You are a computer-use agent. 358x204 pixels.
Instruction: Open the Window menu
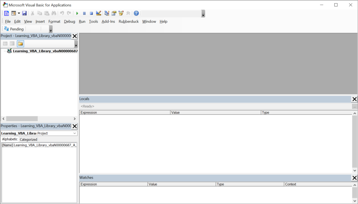pyautogui.click(x=149, y=21)
